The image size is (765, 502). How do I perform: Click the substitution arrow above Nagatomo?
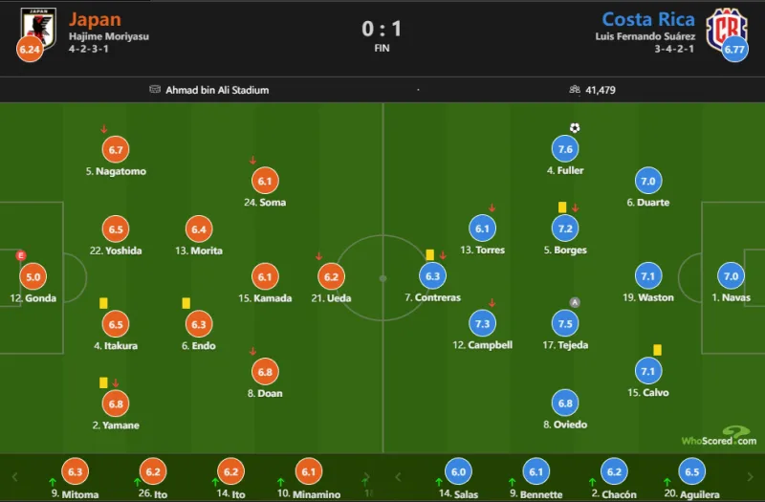point(103,129)
